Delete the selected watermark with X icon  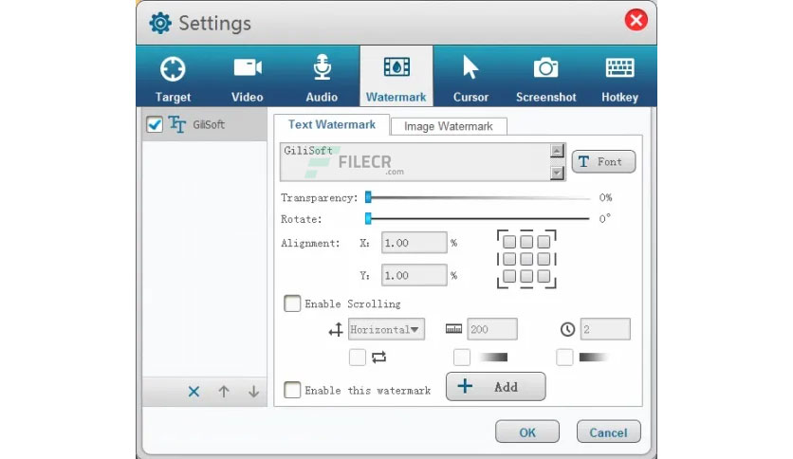[x=194, y=392]
